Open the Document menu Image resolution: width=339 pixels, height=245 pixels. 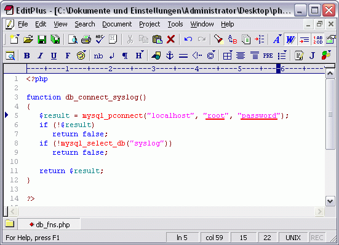(117, 24)
